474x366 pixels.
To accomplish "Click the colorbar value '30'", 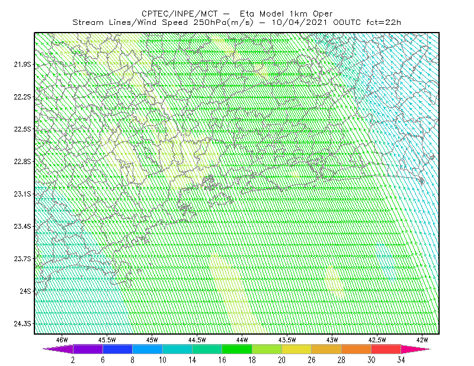I will click(371, 359).
